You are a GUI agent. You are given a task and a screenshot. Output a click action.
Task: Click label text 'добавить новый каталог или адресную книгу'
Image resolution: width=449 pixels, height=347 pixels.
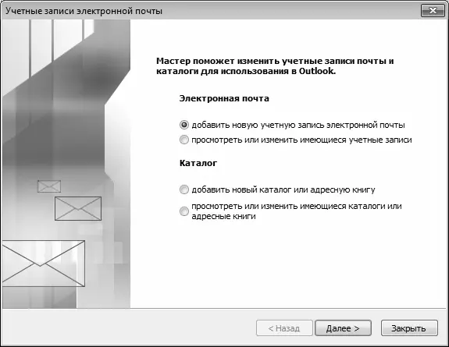point(283,190)
